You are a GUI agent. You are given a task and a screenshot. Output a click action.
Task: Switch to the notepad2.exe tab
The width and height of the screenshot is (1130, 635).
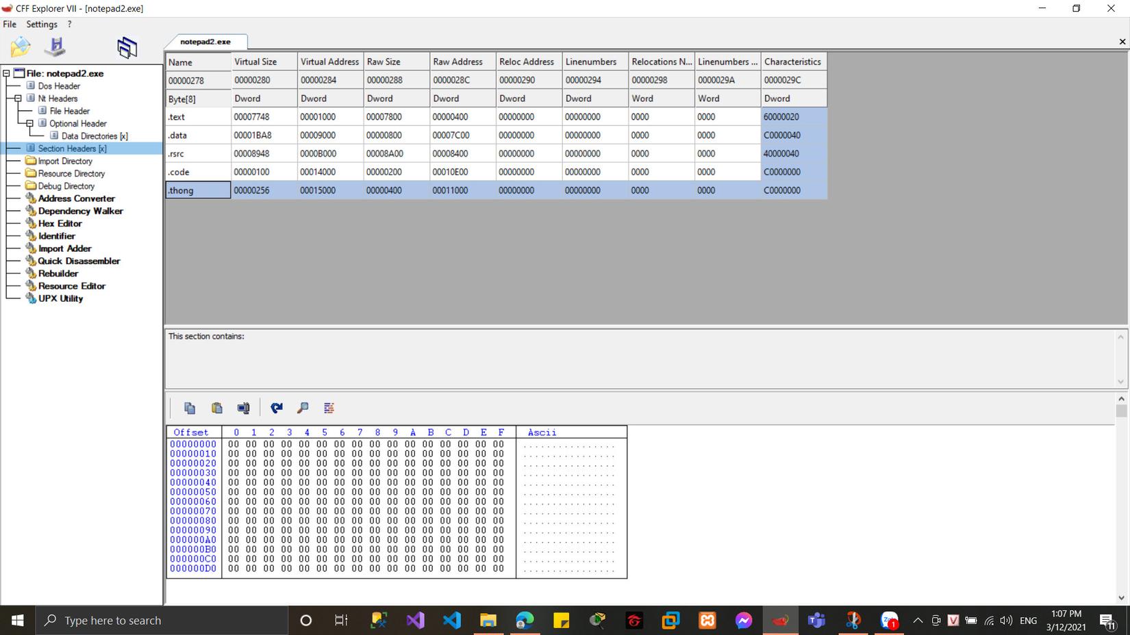[x=205, y=42]
